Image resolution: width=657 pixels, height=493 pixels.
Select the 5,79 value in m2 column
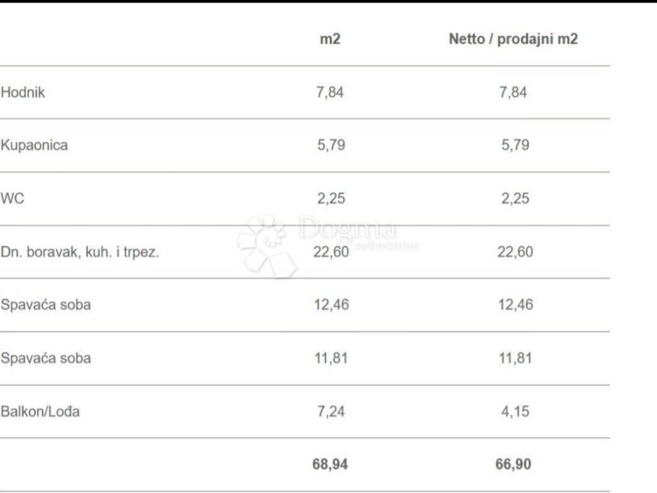tap(330, 145)
